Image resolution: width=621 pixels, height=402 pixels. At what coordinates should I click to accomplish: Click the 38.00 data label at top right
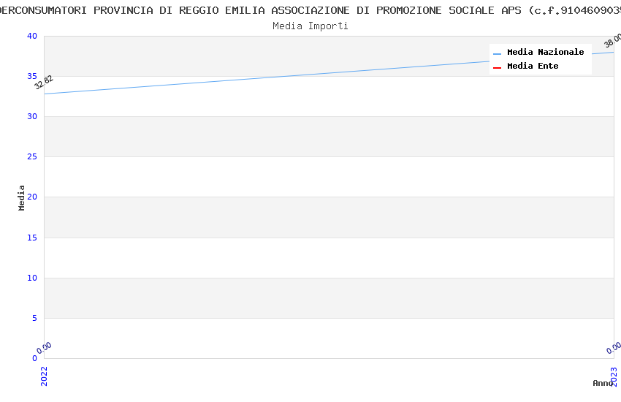click(x=612, y=41)
